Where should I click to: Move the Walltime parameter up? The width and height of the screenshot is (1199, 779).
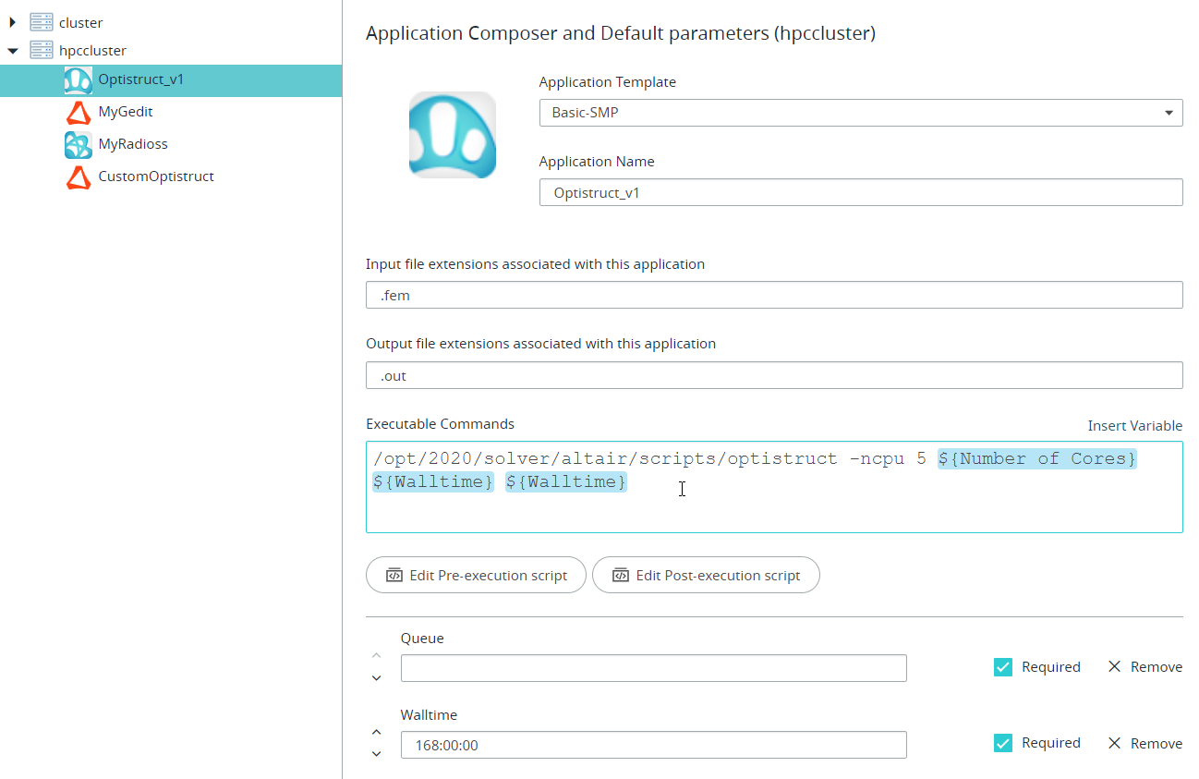377,732
